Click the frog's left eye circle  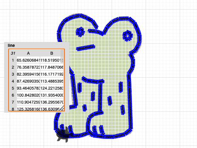[80, 32]
